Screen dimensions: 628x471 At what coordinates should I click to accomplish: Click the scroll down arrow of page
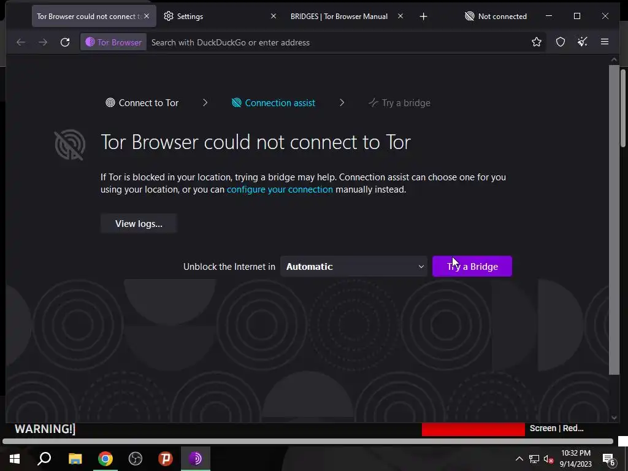coord(614,418)
